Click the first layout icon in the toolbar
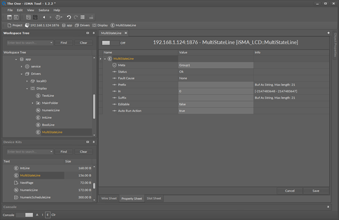The height and width of the screenshot is (220, 339). [x=9, y=17]
